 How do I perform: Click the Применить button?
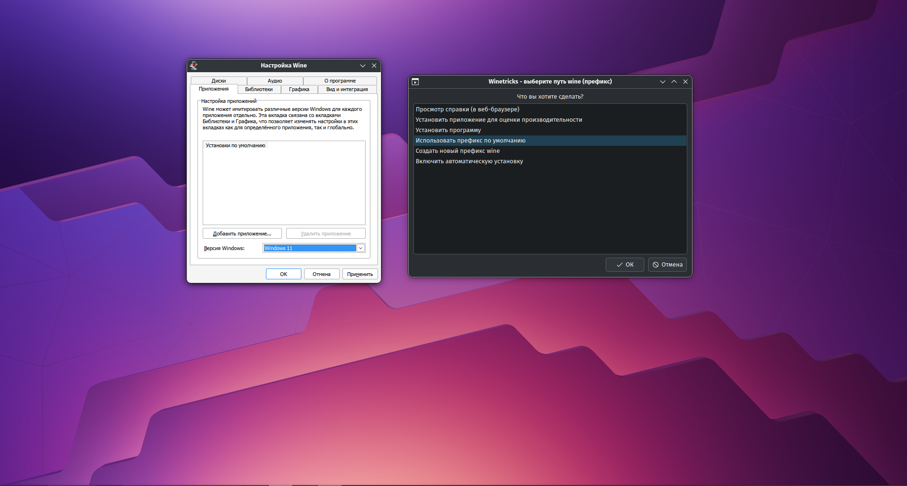point(360,274)
